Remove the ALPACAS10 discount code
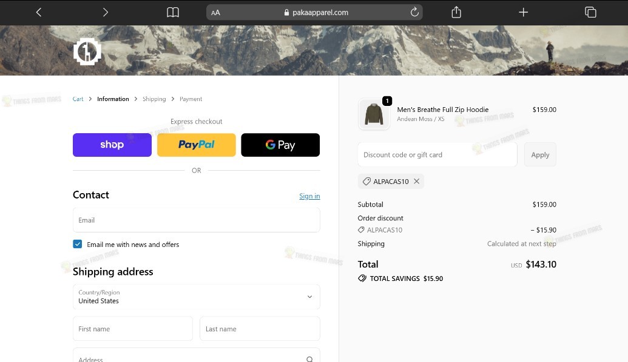Image resolution: width=628 pixels, height=362 pixels. coord(416,182)
